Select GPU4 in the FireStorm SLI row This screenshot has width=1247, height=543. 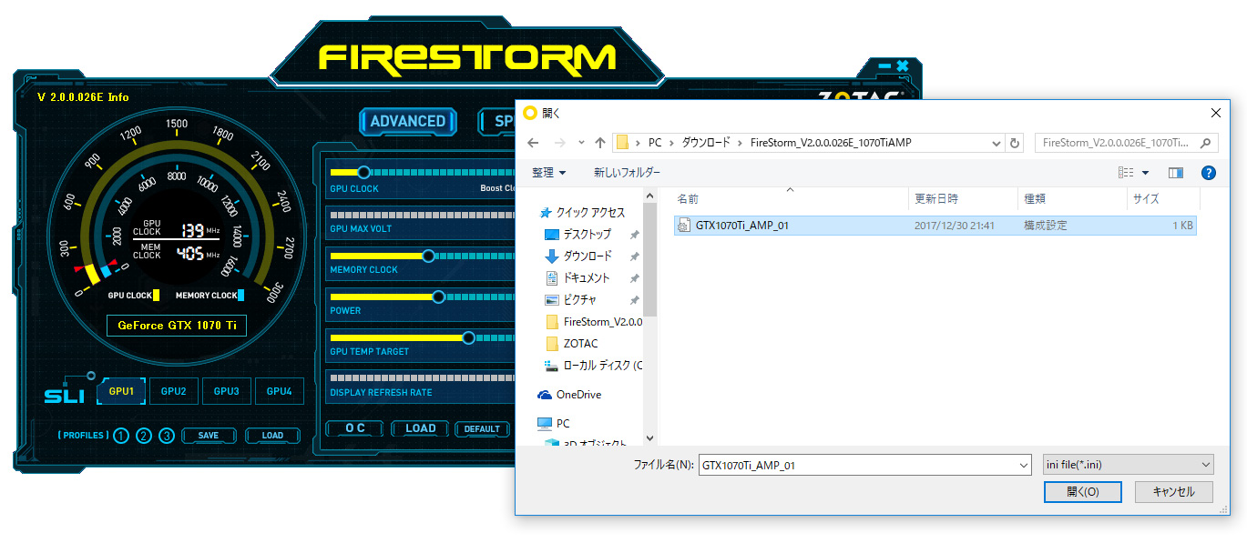click(280, 391)
